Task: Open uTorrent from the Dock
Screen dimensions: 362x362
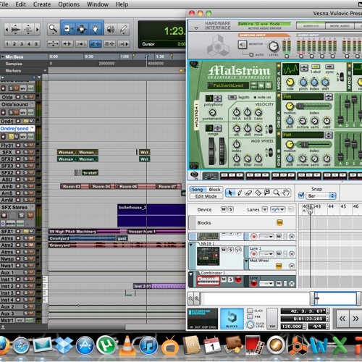Action: point(106,345)
